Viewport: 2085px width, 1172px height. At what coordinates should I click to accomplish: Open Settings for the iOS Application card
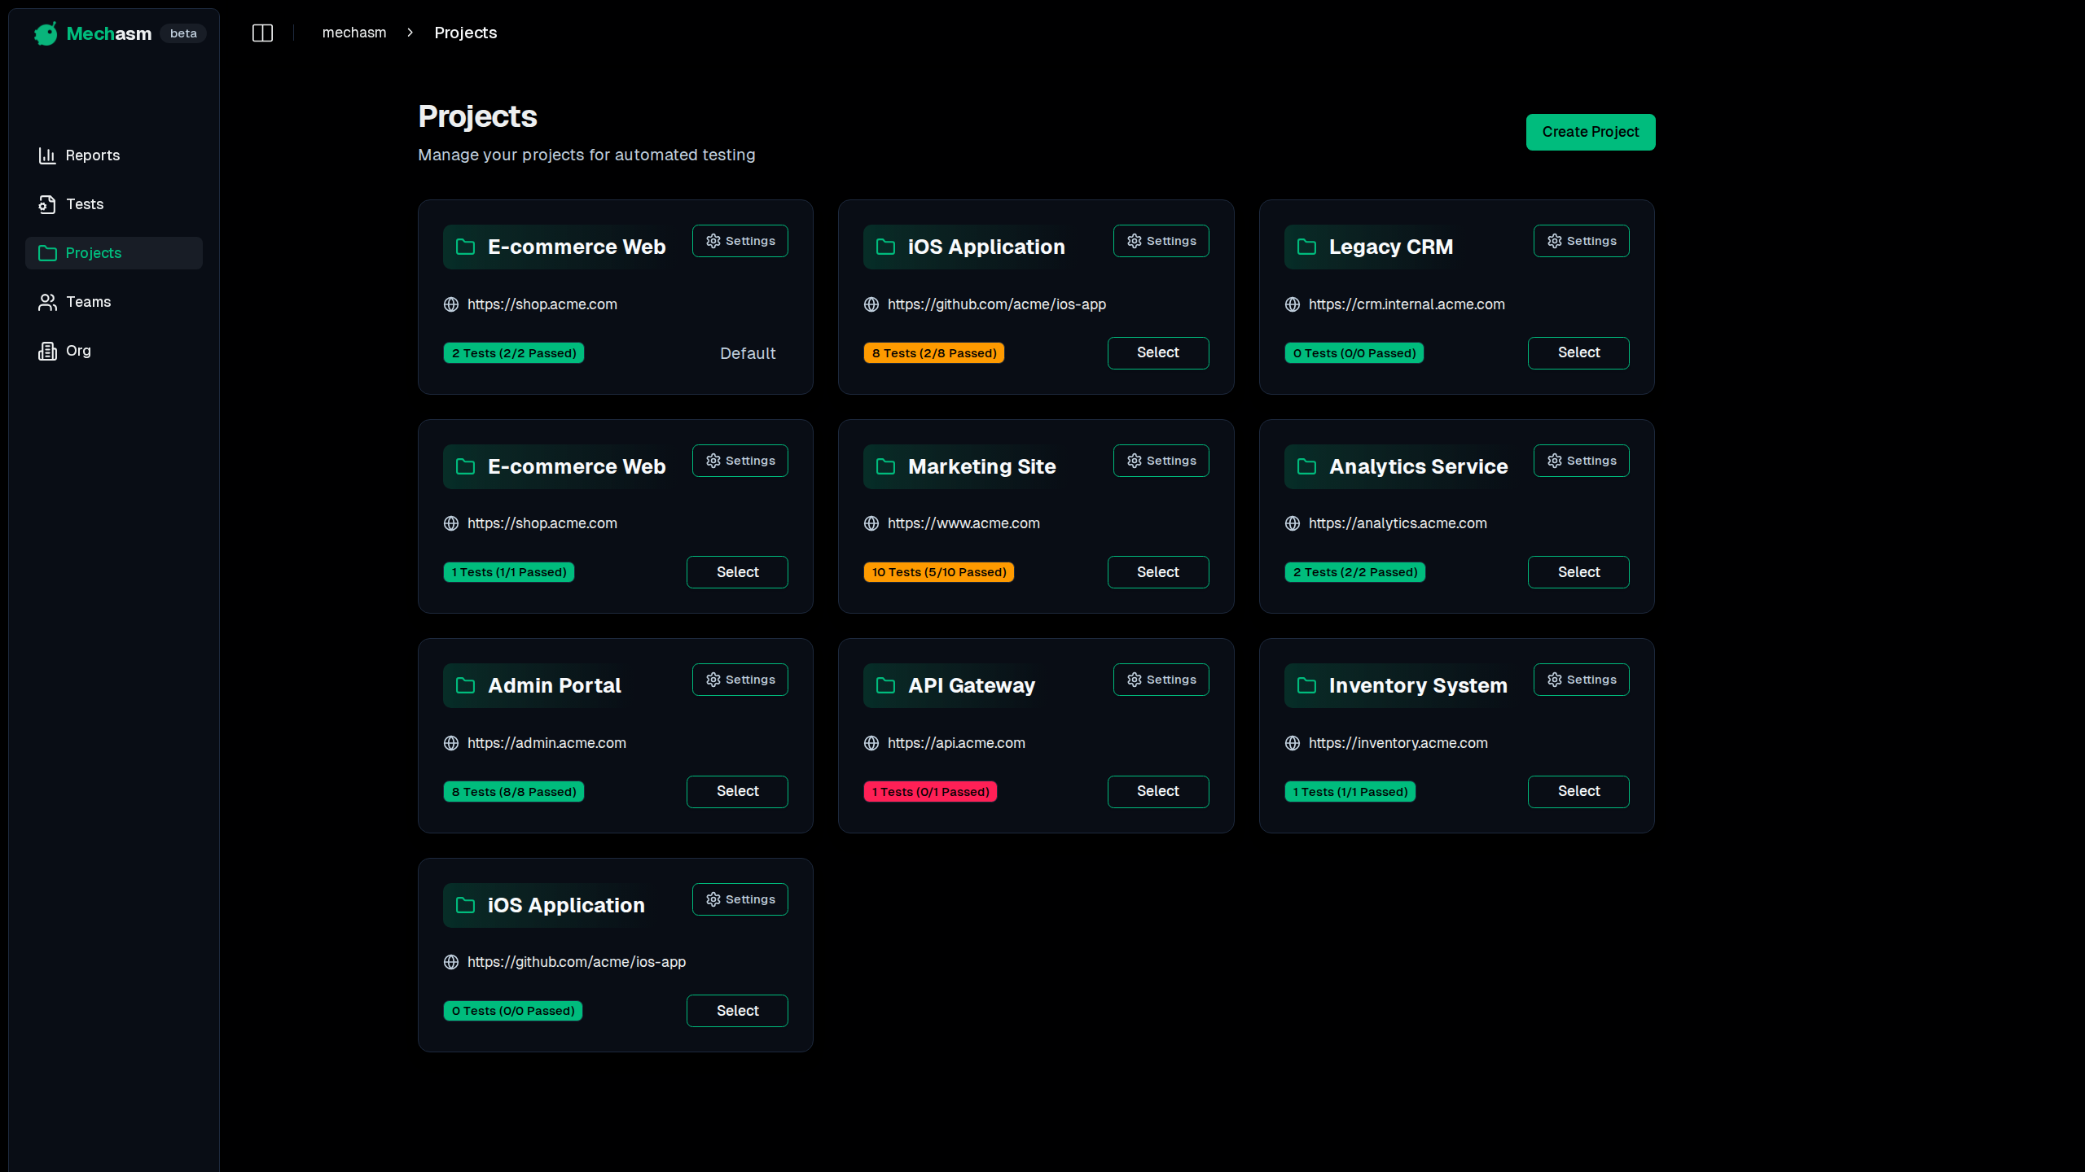coord(1161,240)
